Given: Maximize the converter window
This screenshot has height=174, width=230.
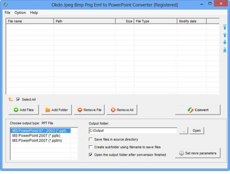Looking at the screenshot, I should 210,4.
